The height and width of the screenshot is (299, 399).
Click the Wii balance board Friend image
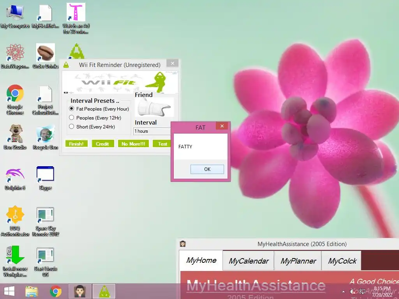[154, 108]
